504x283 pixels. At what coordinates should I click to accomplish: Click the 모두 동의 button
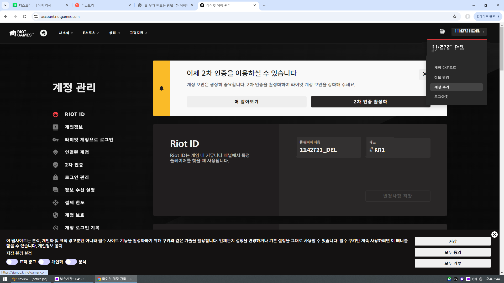coord(453,252)
